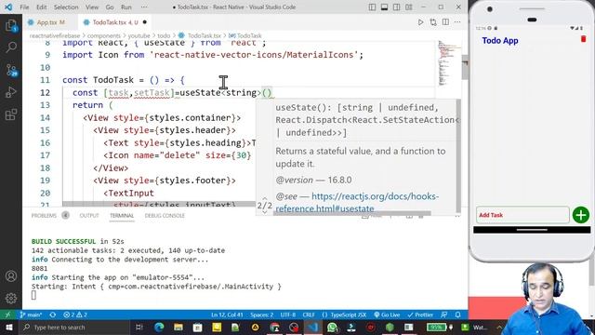Click the taskbar search box
Image resolution: width=595 pixels, height=335 pixels.
pos(74,327)
